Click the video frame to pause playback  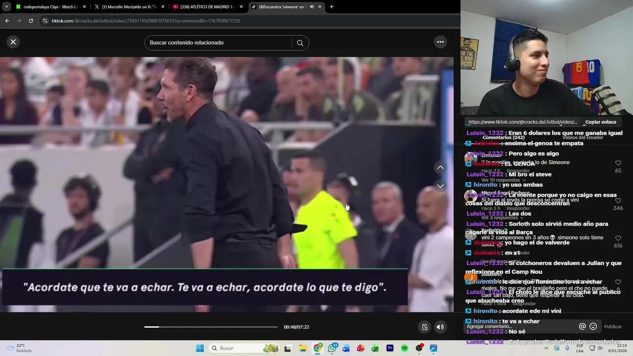pos(226,184)
